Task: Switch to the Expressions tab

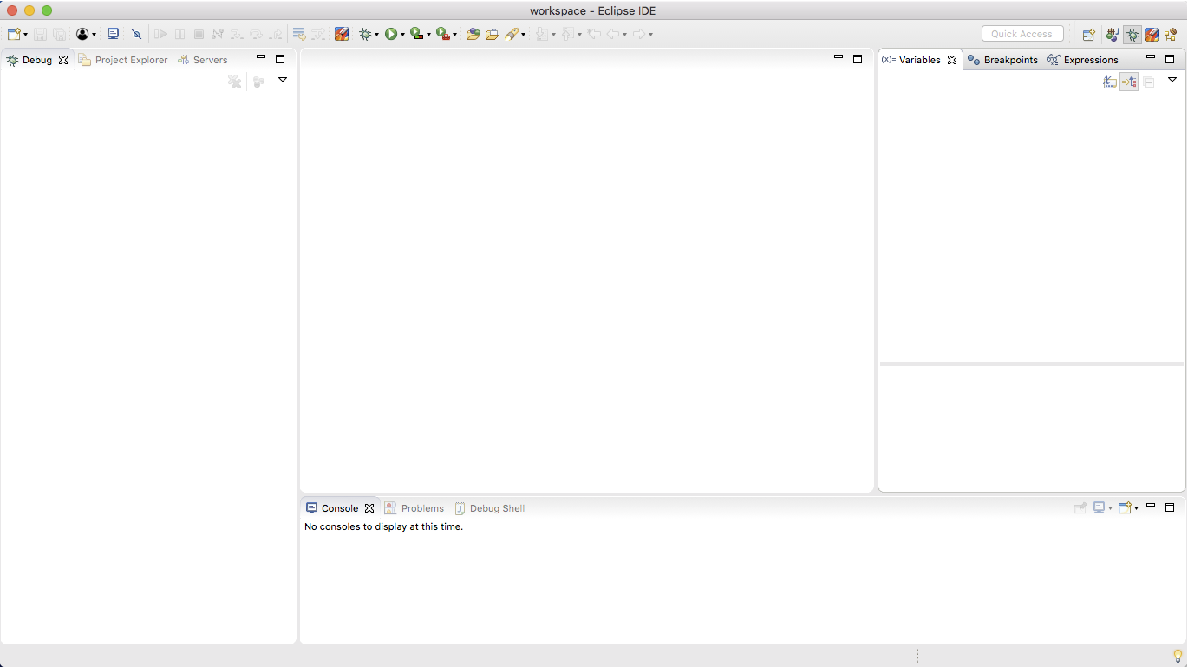Action: 1082,60
